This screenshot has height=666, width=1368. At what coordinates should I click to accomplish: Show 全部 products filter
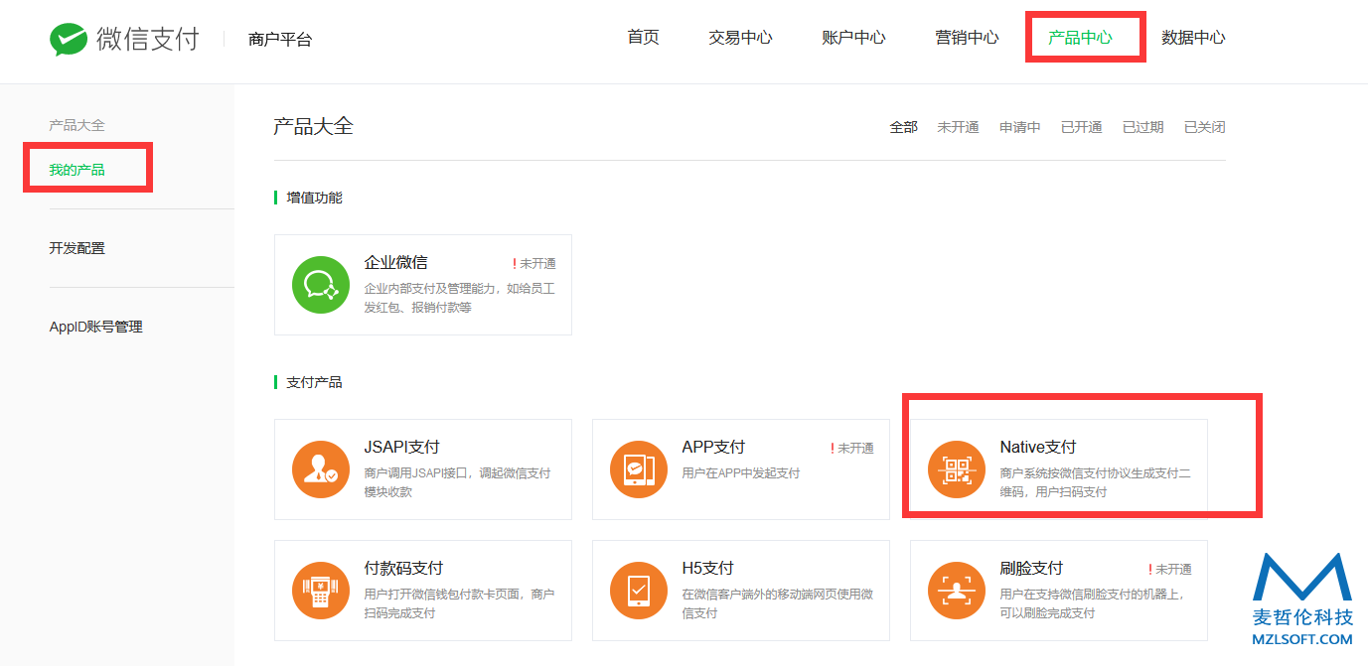tap(904, 127)
